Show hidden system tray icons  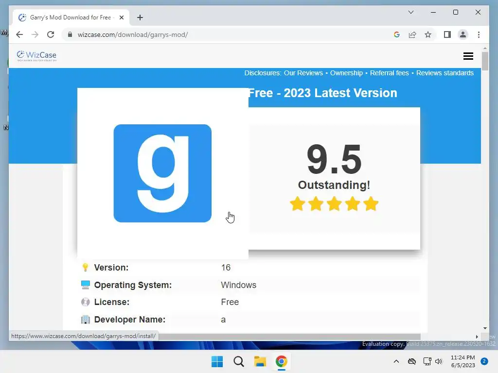point(396,361)
